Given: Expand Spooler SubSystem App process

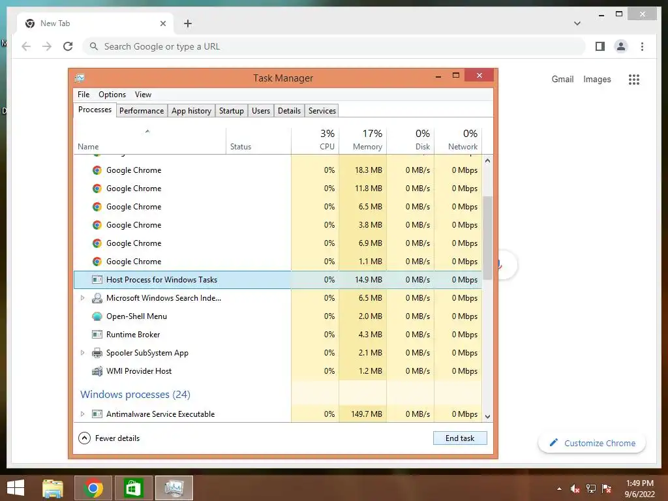Looking at the screenshot, I should [83, 353].
